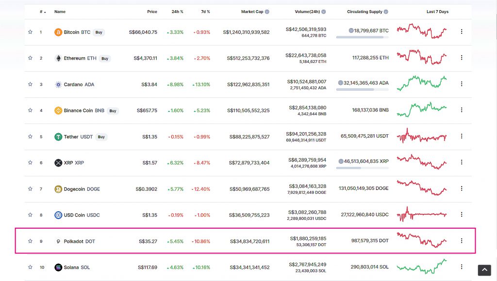Expand the three-dot menu for Tether
This screenshot has width=497, height=281.
[462, 136]
